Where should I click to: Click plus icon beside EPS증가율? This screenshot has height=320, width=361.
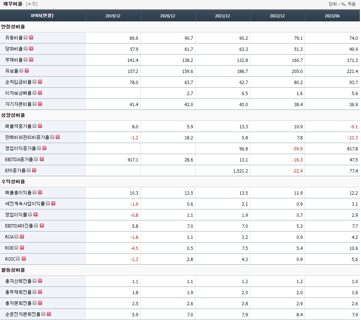tap(34, 170)
